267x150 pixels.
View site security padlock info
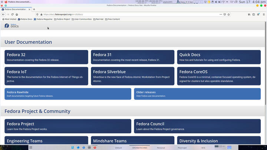(x=41, y=14)
